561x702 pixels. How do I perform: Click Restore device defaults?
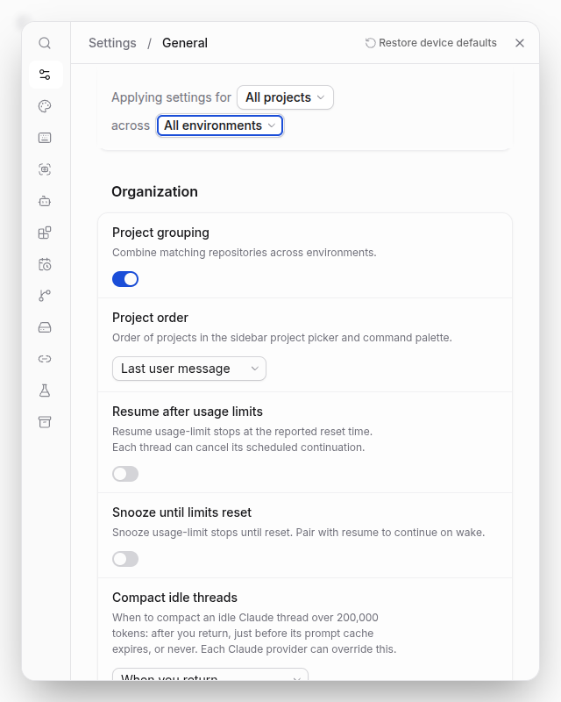tap(431, 43)
